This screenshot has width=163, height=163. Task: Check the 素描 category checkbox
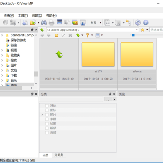point(47,119)
